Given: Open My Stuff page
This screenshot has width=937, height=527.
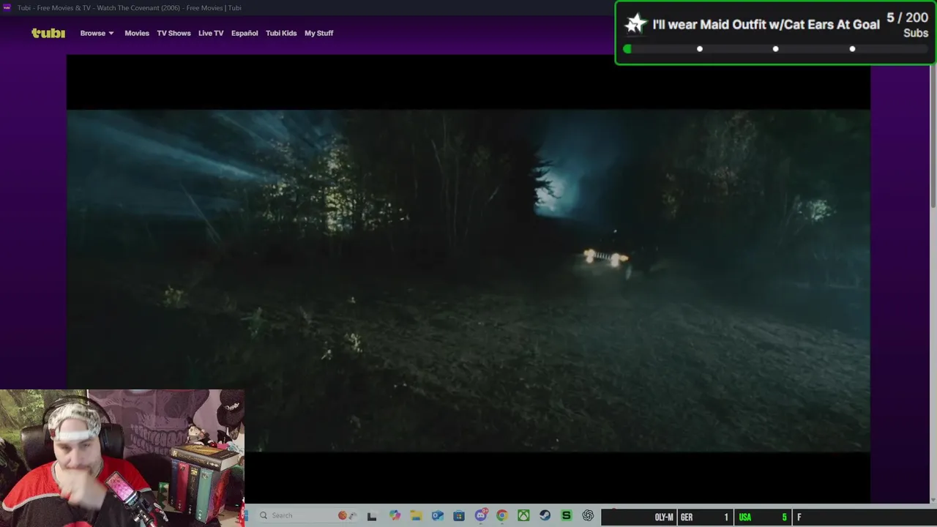Looking at the screenshot, I should (x=318, y=33).
